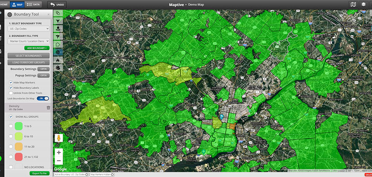Open Boundary Settings

[43, 69]
